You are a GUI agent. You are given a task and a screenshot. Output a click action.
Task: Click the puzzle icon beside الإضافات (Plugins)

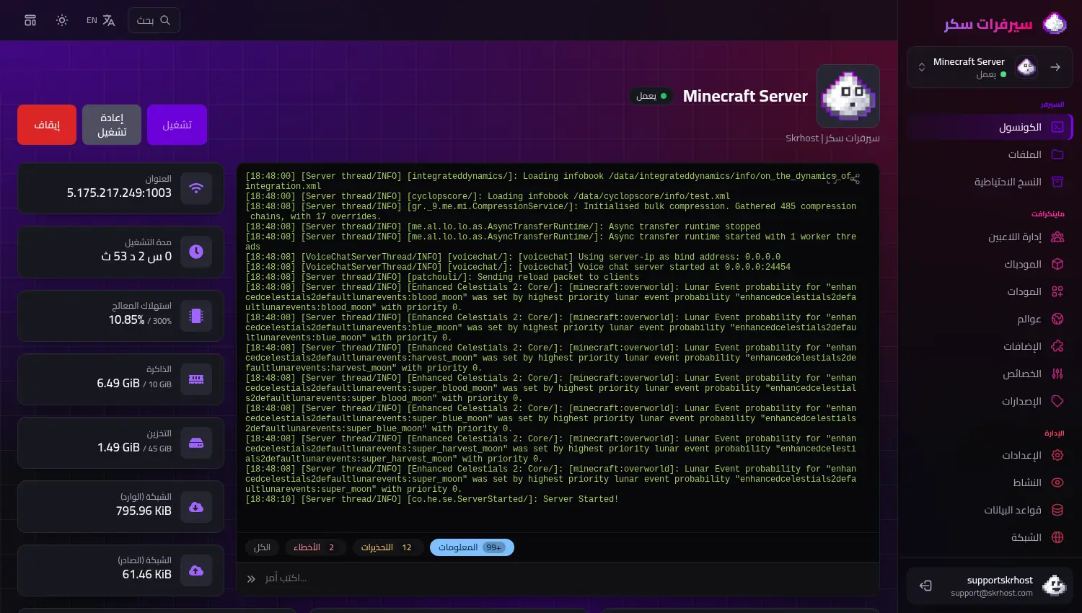1057,346
